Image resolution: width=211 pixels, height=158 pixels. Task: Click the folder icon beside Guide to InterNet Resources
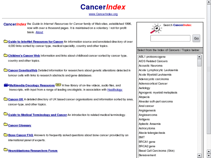pos(6,41)
